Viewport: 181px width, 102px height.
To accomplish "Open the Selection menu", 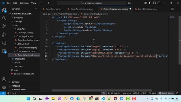I will (x=24, y=3).
